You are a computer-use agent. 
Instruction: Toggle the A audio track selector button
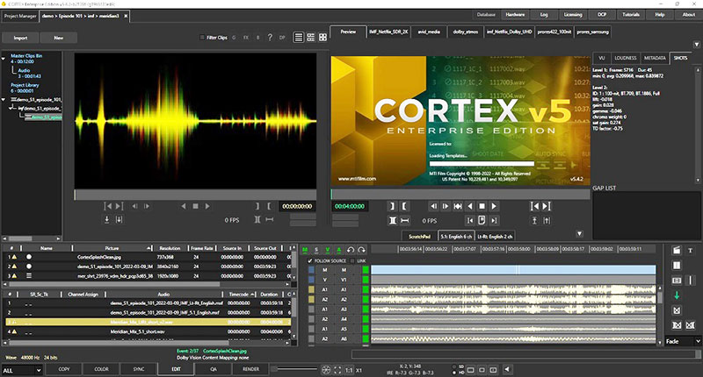[338, 250]
